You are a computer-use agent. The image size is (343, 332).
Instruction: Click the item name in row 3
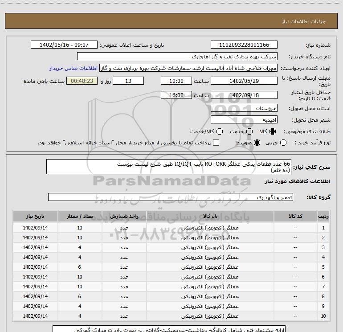pos(210,247)
